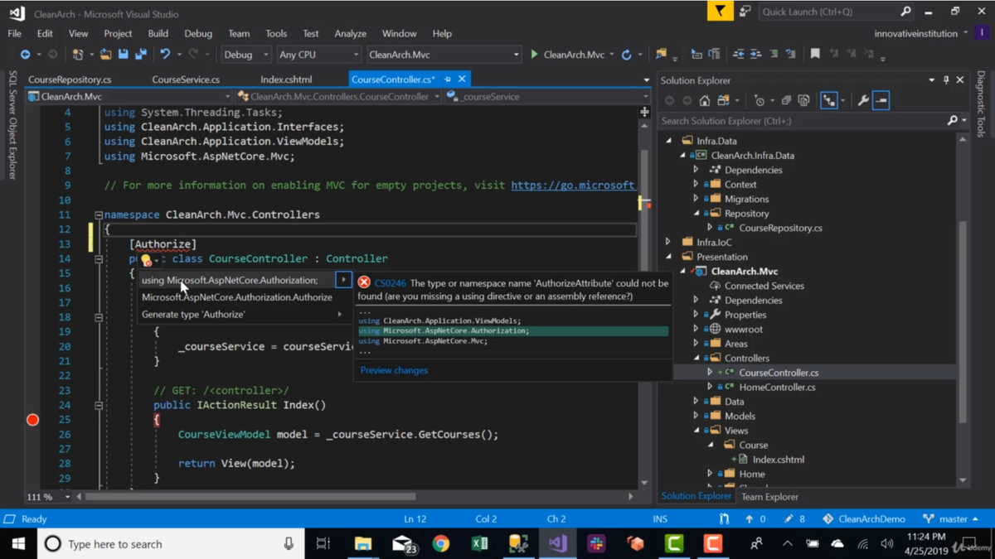Click the CS0246 error code link

390,283
